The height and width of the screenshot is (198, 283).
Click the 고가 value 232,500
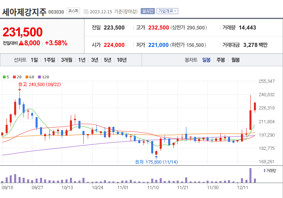158,27
